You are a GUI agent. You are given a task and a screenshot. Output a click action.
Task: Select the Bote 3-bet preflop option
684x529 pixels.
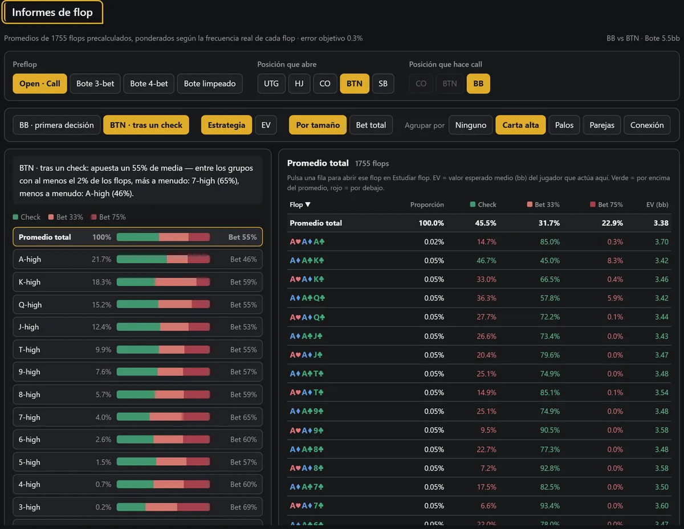point(95,84)
